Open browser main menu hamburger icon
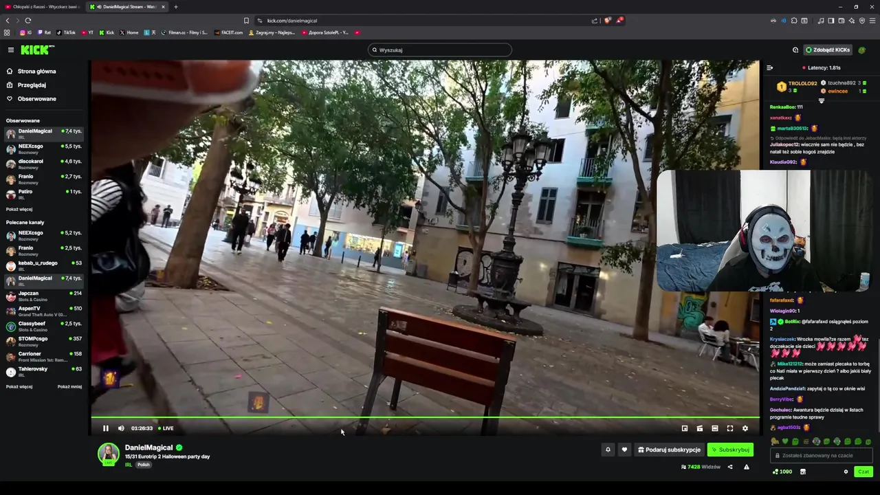This screenshot has height=495, width=880. click(x=873, y=21)
